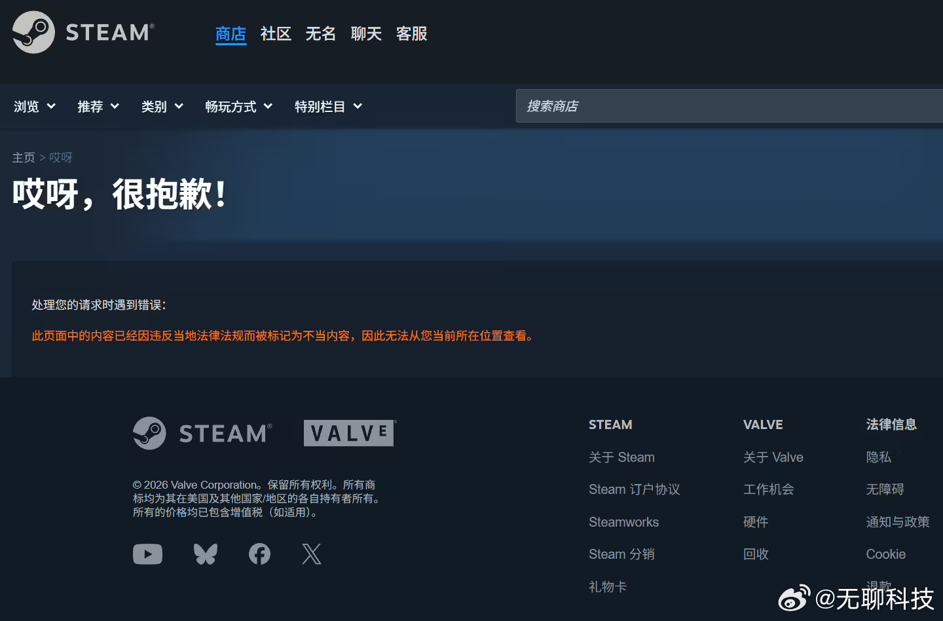Click the Steam logo in the header
943x621 pixels.
(83, 32)
